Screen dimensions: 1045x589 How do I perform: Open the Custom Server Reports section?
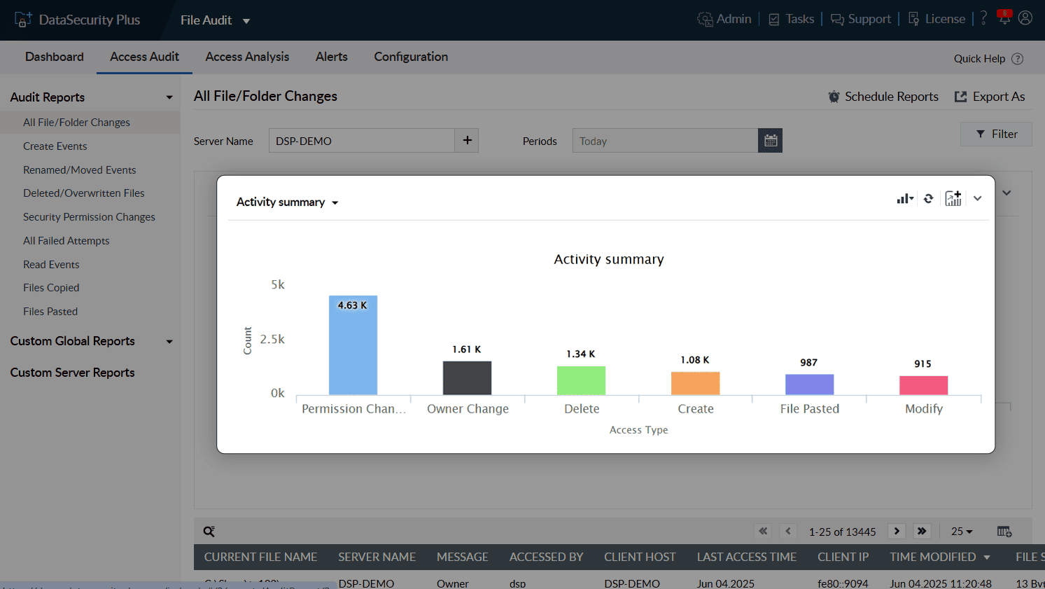[72, 373]
